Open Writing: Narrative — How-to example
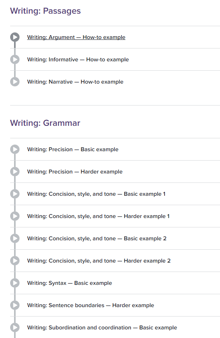 [75, 82]
